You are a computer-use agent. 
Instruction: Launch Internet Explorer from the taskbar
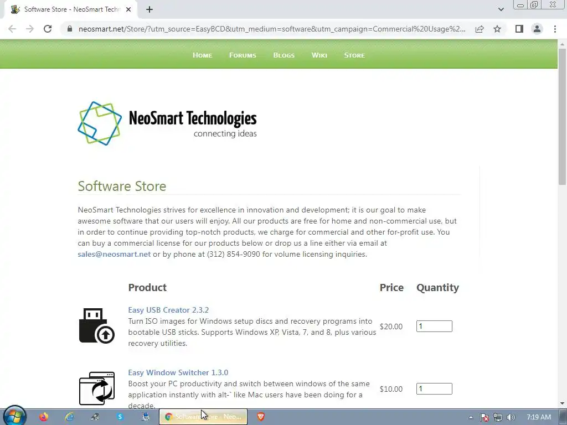(x=69, y=417)
